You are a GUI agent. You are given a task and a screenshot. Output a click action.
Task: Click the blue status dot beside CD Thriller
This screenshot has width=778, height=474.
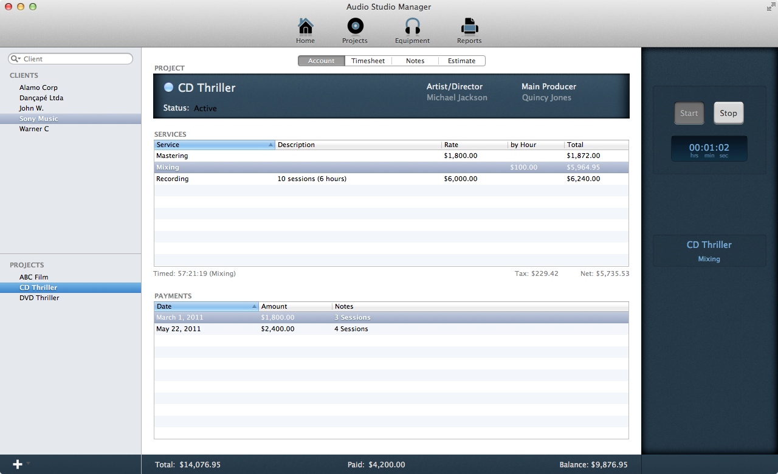(x=169, y=88)
